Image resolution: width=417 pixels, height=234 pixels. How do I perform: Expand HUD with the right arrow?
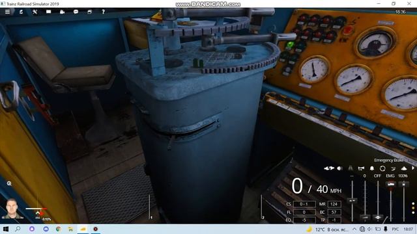click(413, 168)
